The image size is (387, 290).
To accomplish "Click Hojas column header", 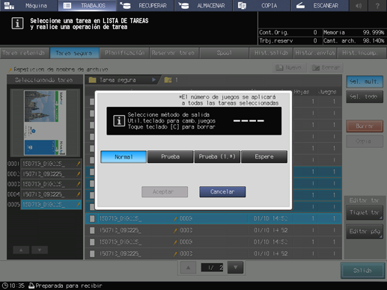I will click(x=302, y=92).
